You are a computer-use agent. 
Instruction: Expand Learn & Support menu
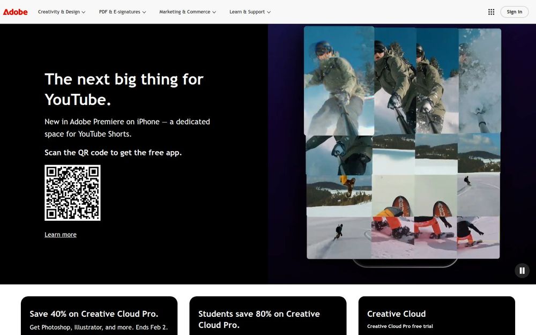(x=250, y=12)
